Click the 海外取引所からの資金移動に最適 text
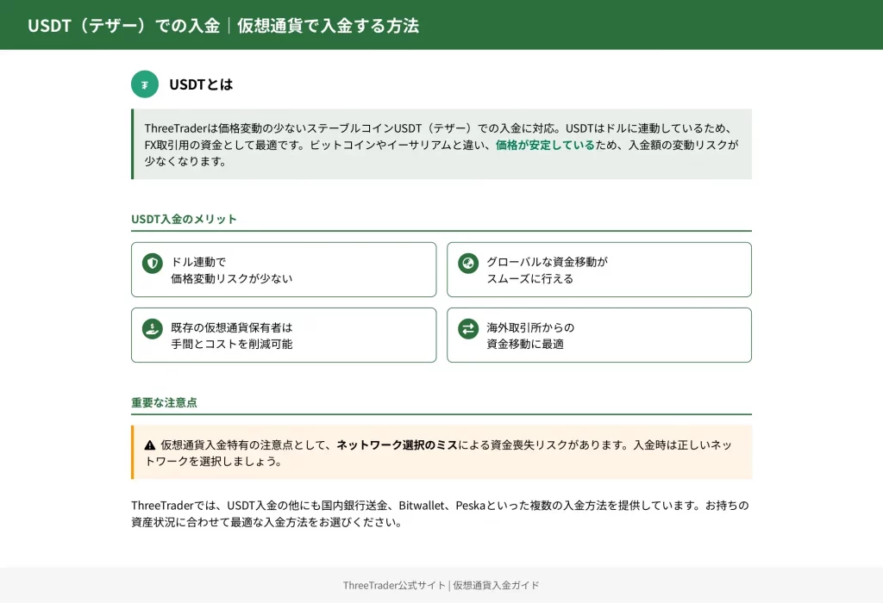Screen dimensions: 883x603 (x=529, y=335)
